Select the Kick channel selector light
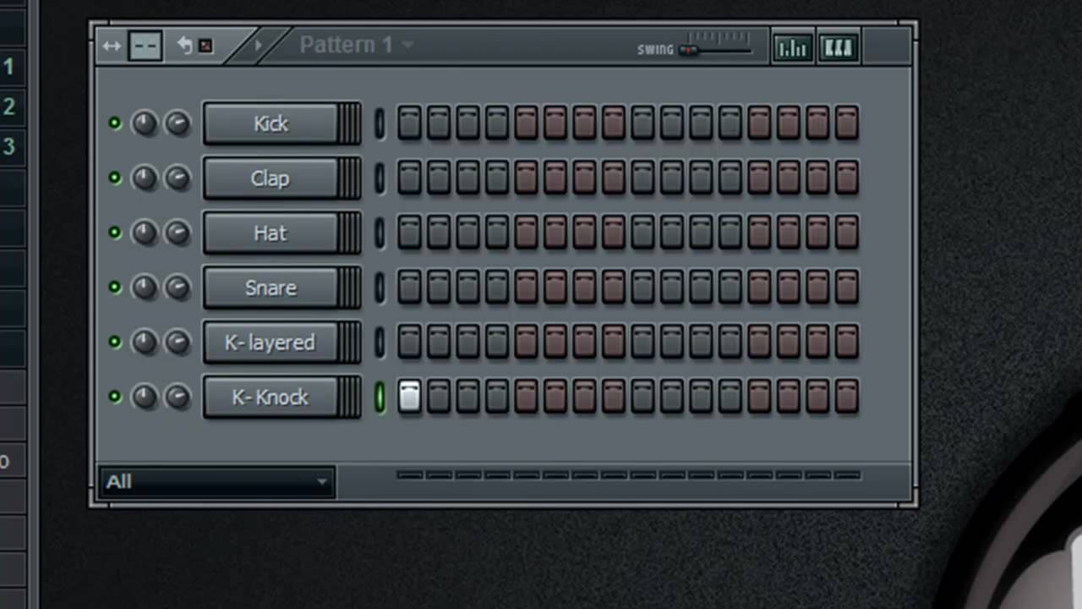This screenshot has width=1082, height=609. pos(380,123)
